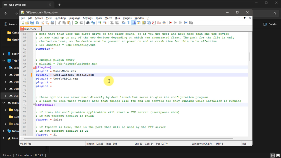
Task: Click the Windows (CR LF) status field
Action: [202, 144]
